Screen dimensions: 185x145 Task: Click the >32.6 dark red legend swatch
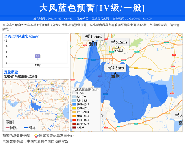coord(74,127)
